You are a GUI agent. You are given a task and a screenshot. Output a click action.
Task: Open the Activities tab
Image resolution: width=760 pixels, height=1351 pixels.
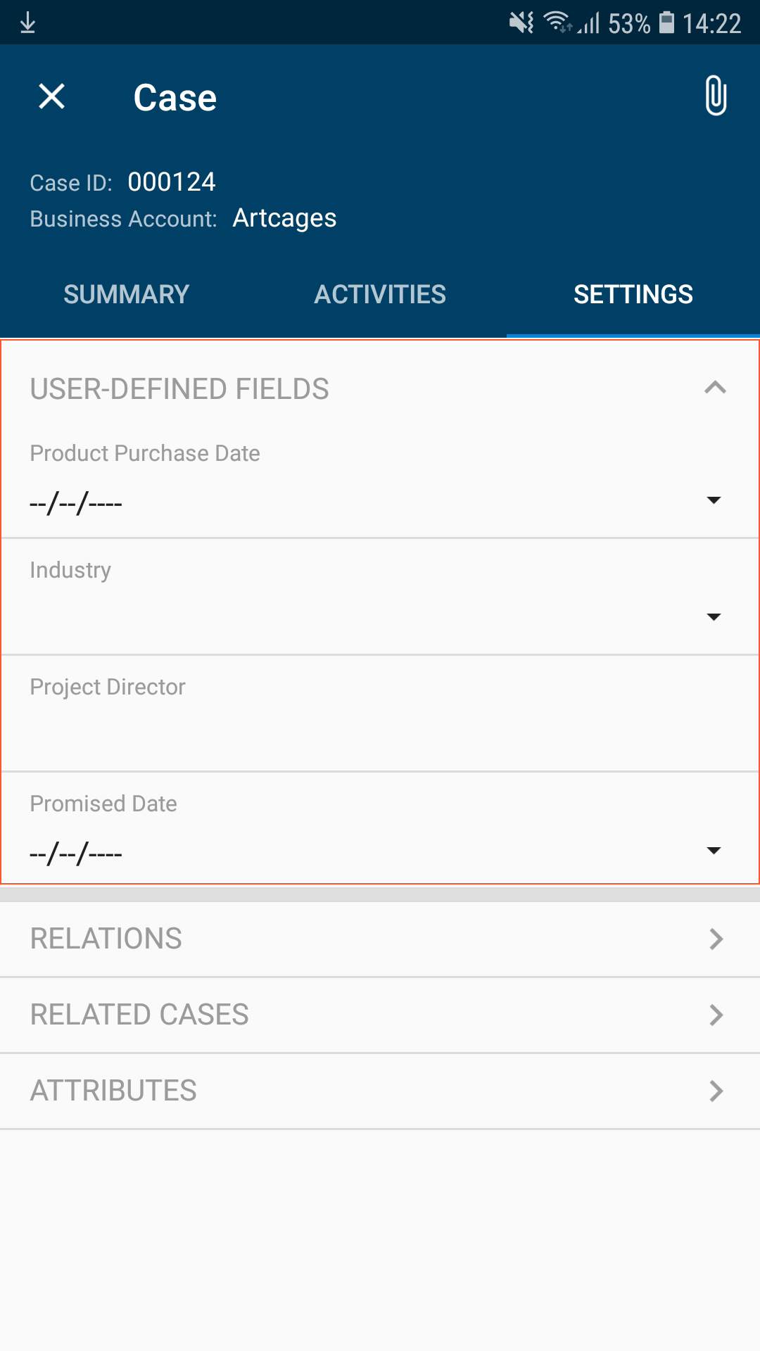380,294
